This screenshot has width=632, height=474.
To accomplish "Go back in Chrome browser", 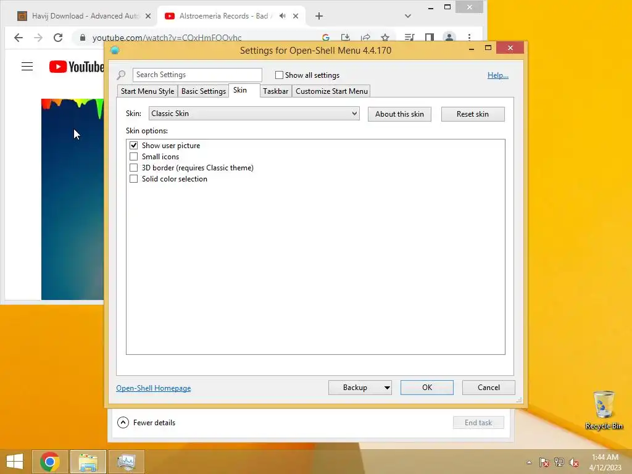I will [19, 38].
